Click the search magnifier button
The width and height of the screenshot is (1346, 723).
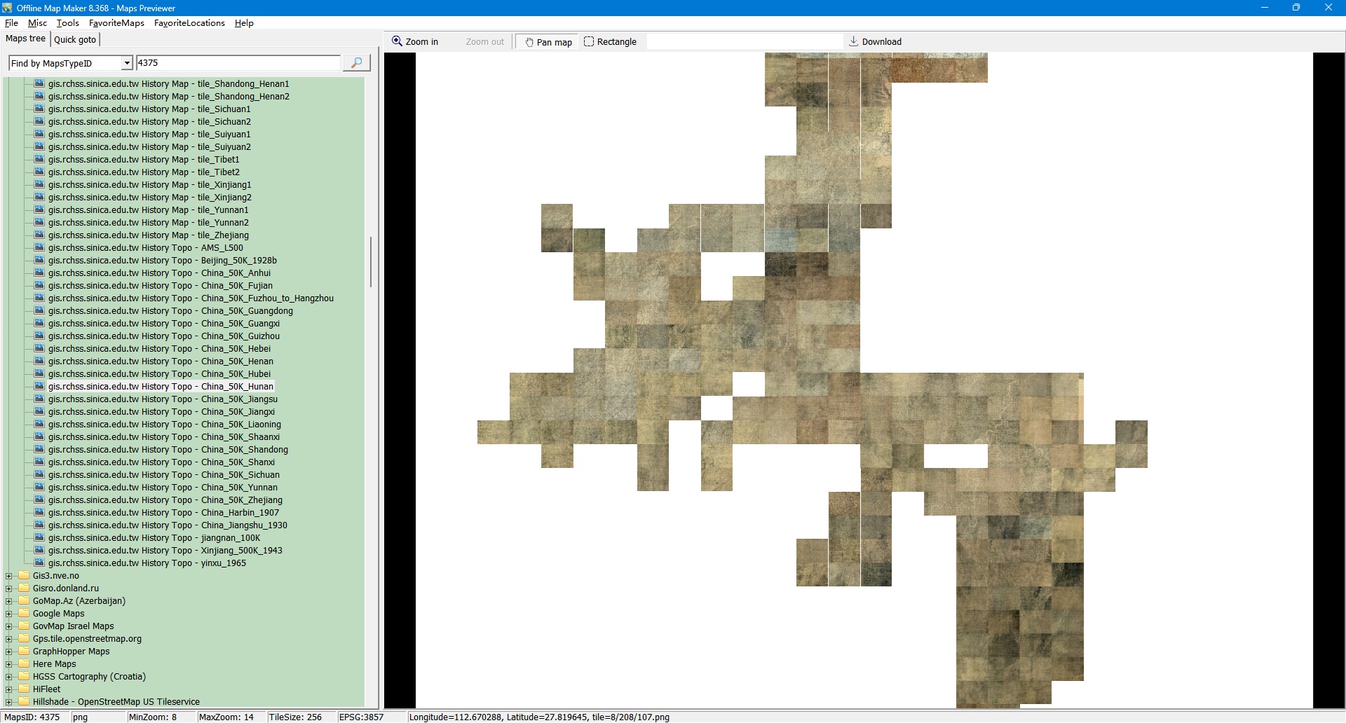[356, 63]
